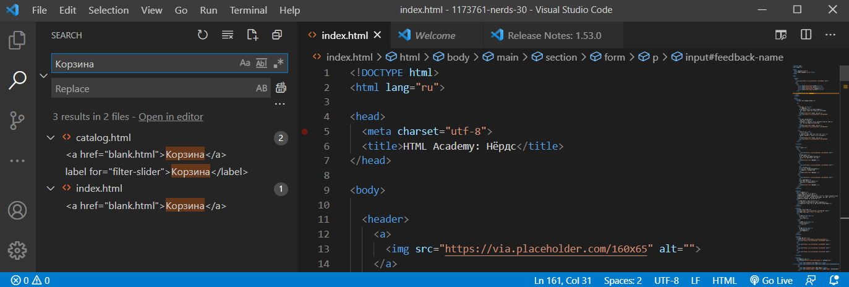Clear search results

pyautogui.click(x=228, y=35)
